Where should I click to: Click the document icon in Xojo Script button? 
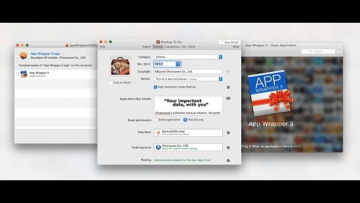(221, 42)
